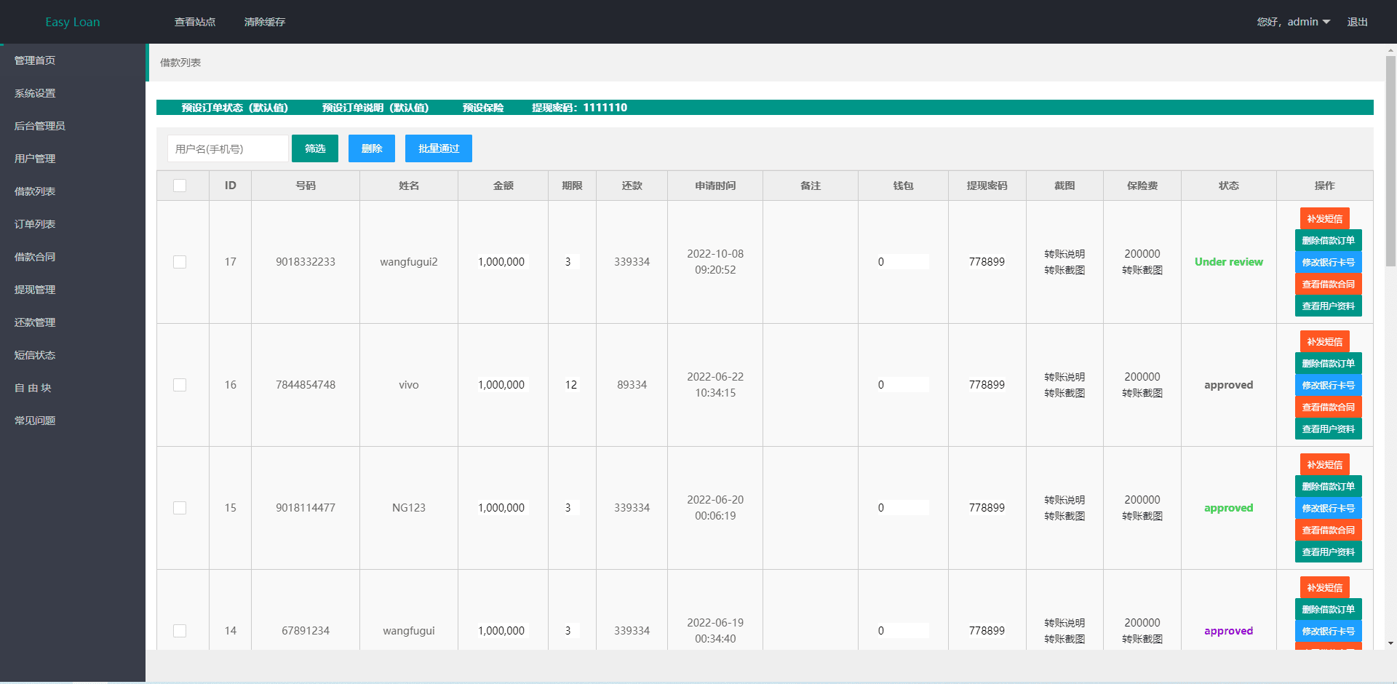Go to 提现管理 sidebar menu
This screenshot has width=1397, height=684.
pos(35,290)
